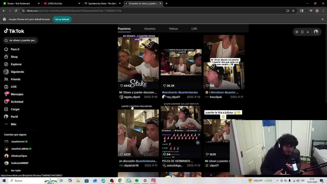Show hidden system tray icons
Image resolution: width=327 pixels, height=184 pixels.
coord(277,181)
